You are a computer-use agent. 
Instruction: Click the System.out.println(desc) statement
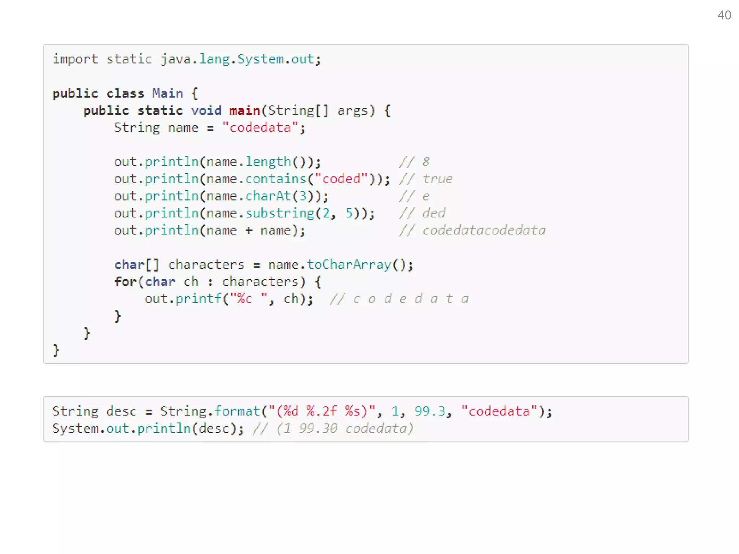pyautogui.click(x=148, y=428)
